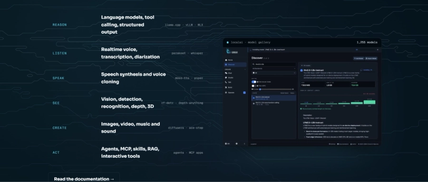
Task: Open the Documentation footer link
Action: tap(343, 144)
